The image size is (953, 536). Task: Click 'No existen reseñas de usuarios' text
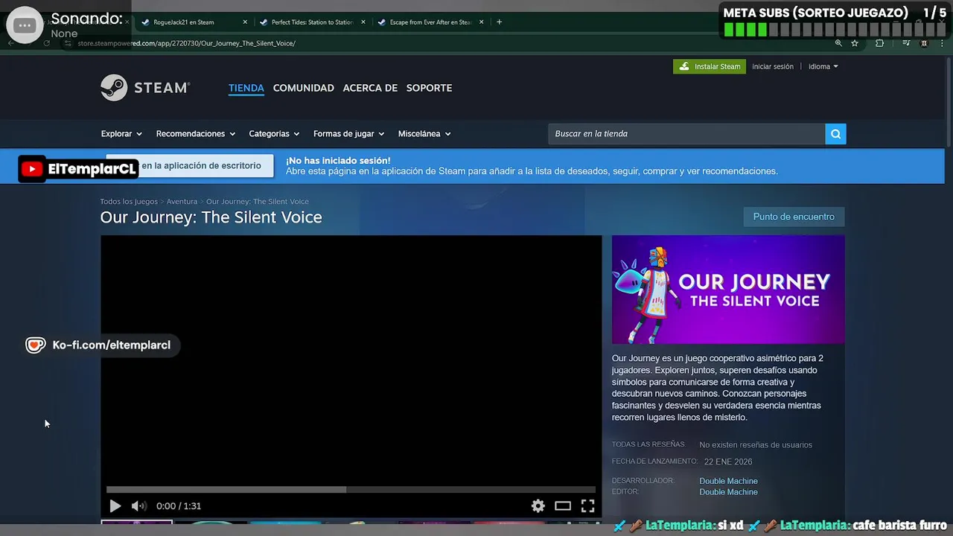click(x=756, y=445)
